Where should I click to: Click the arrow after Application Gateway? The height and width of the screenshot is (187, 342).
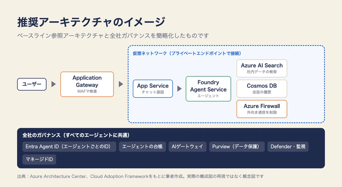pos(121,84)
